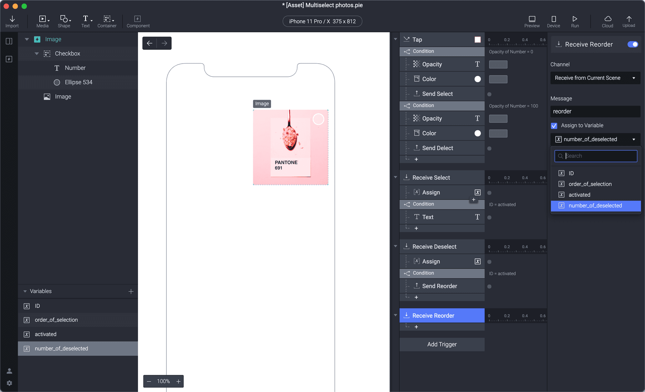
Task: Uncheck Assign to Variable checkbox
Action: tap(554, 126)
